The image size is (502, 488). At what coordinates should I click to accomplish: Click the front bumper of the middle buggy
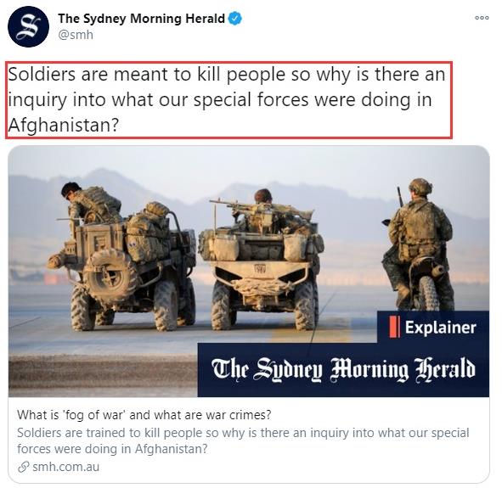coord(261,287)
